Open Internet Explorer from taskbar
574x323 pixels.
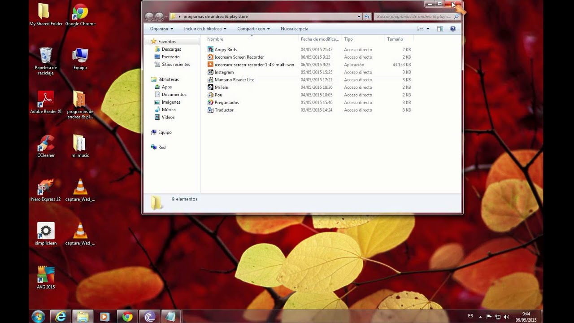pyautogui.click(x=61, y=317)
